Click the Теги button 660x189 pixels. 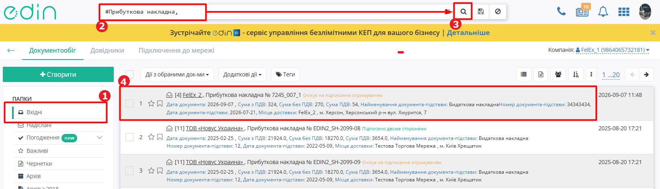pos(286,74)
